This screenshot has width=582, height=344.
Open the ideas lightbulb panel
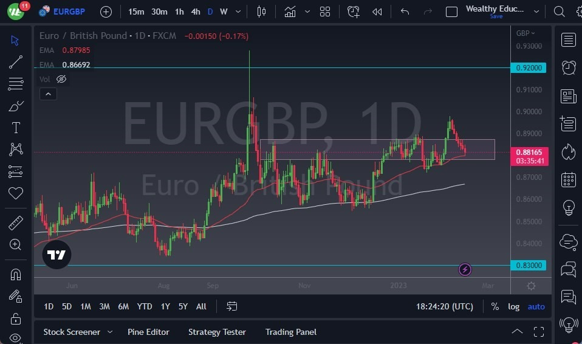click(568, 208)
